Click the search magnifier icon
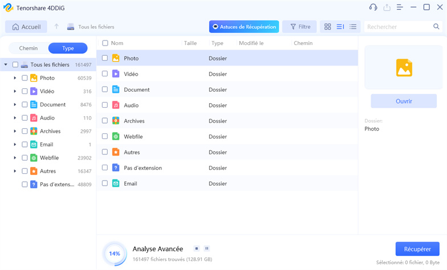447x270 pixels. (x=436, y=27)
